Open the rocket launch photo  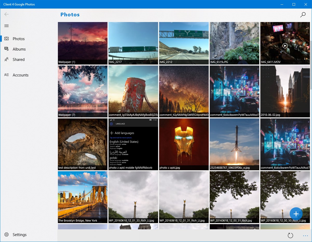coord(234,144)
